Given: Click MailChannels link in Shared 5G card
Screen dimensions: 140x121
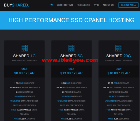Looking at the screenshot, I should (71, 110).
